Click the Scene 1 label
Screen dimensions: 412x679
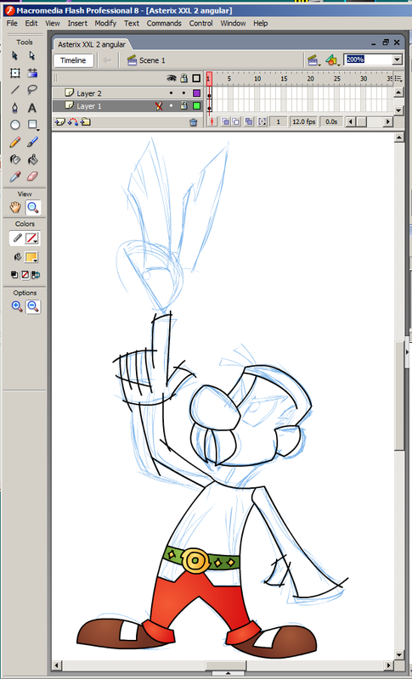pos(152,60)
